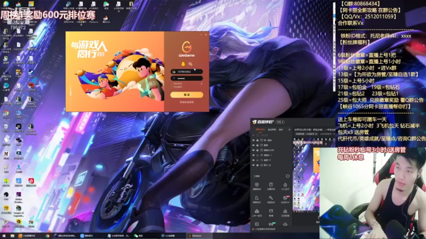Tick the auto login checkbox in WeGame
This screenshot has height=239, width=426.
[x=172, y=87]
